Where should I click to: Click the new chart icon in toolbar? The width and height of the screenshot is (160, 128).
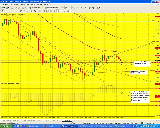2,8
